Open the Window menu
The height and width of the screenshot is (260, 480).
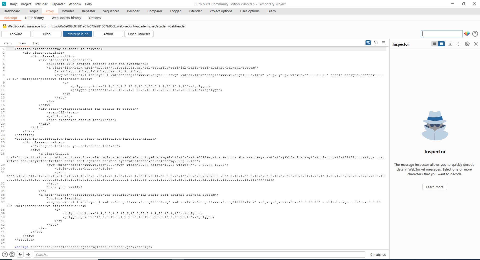coord(75,4)
